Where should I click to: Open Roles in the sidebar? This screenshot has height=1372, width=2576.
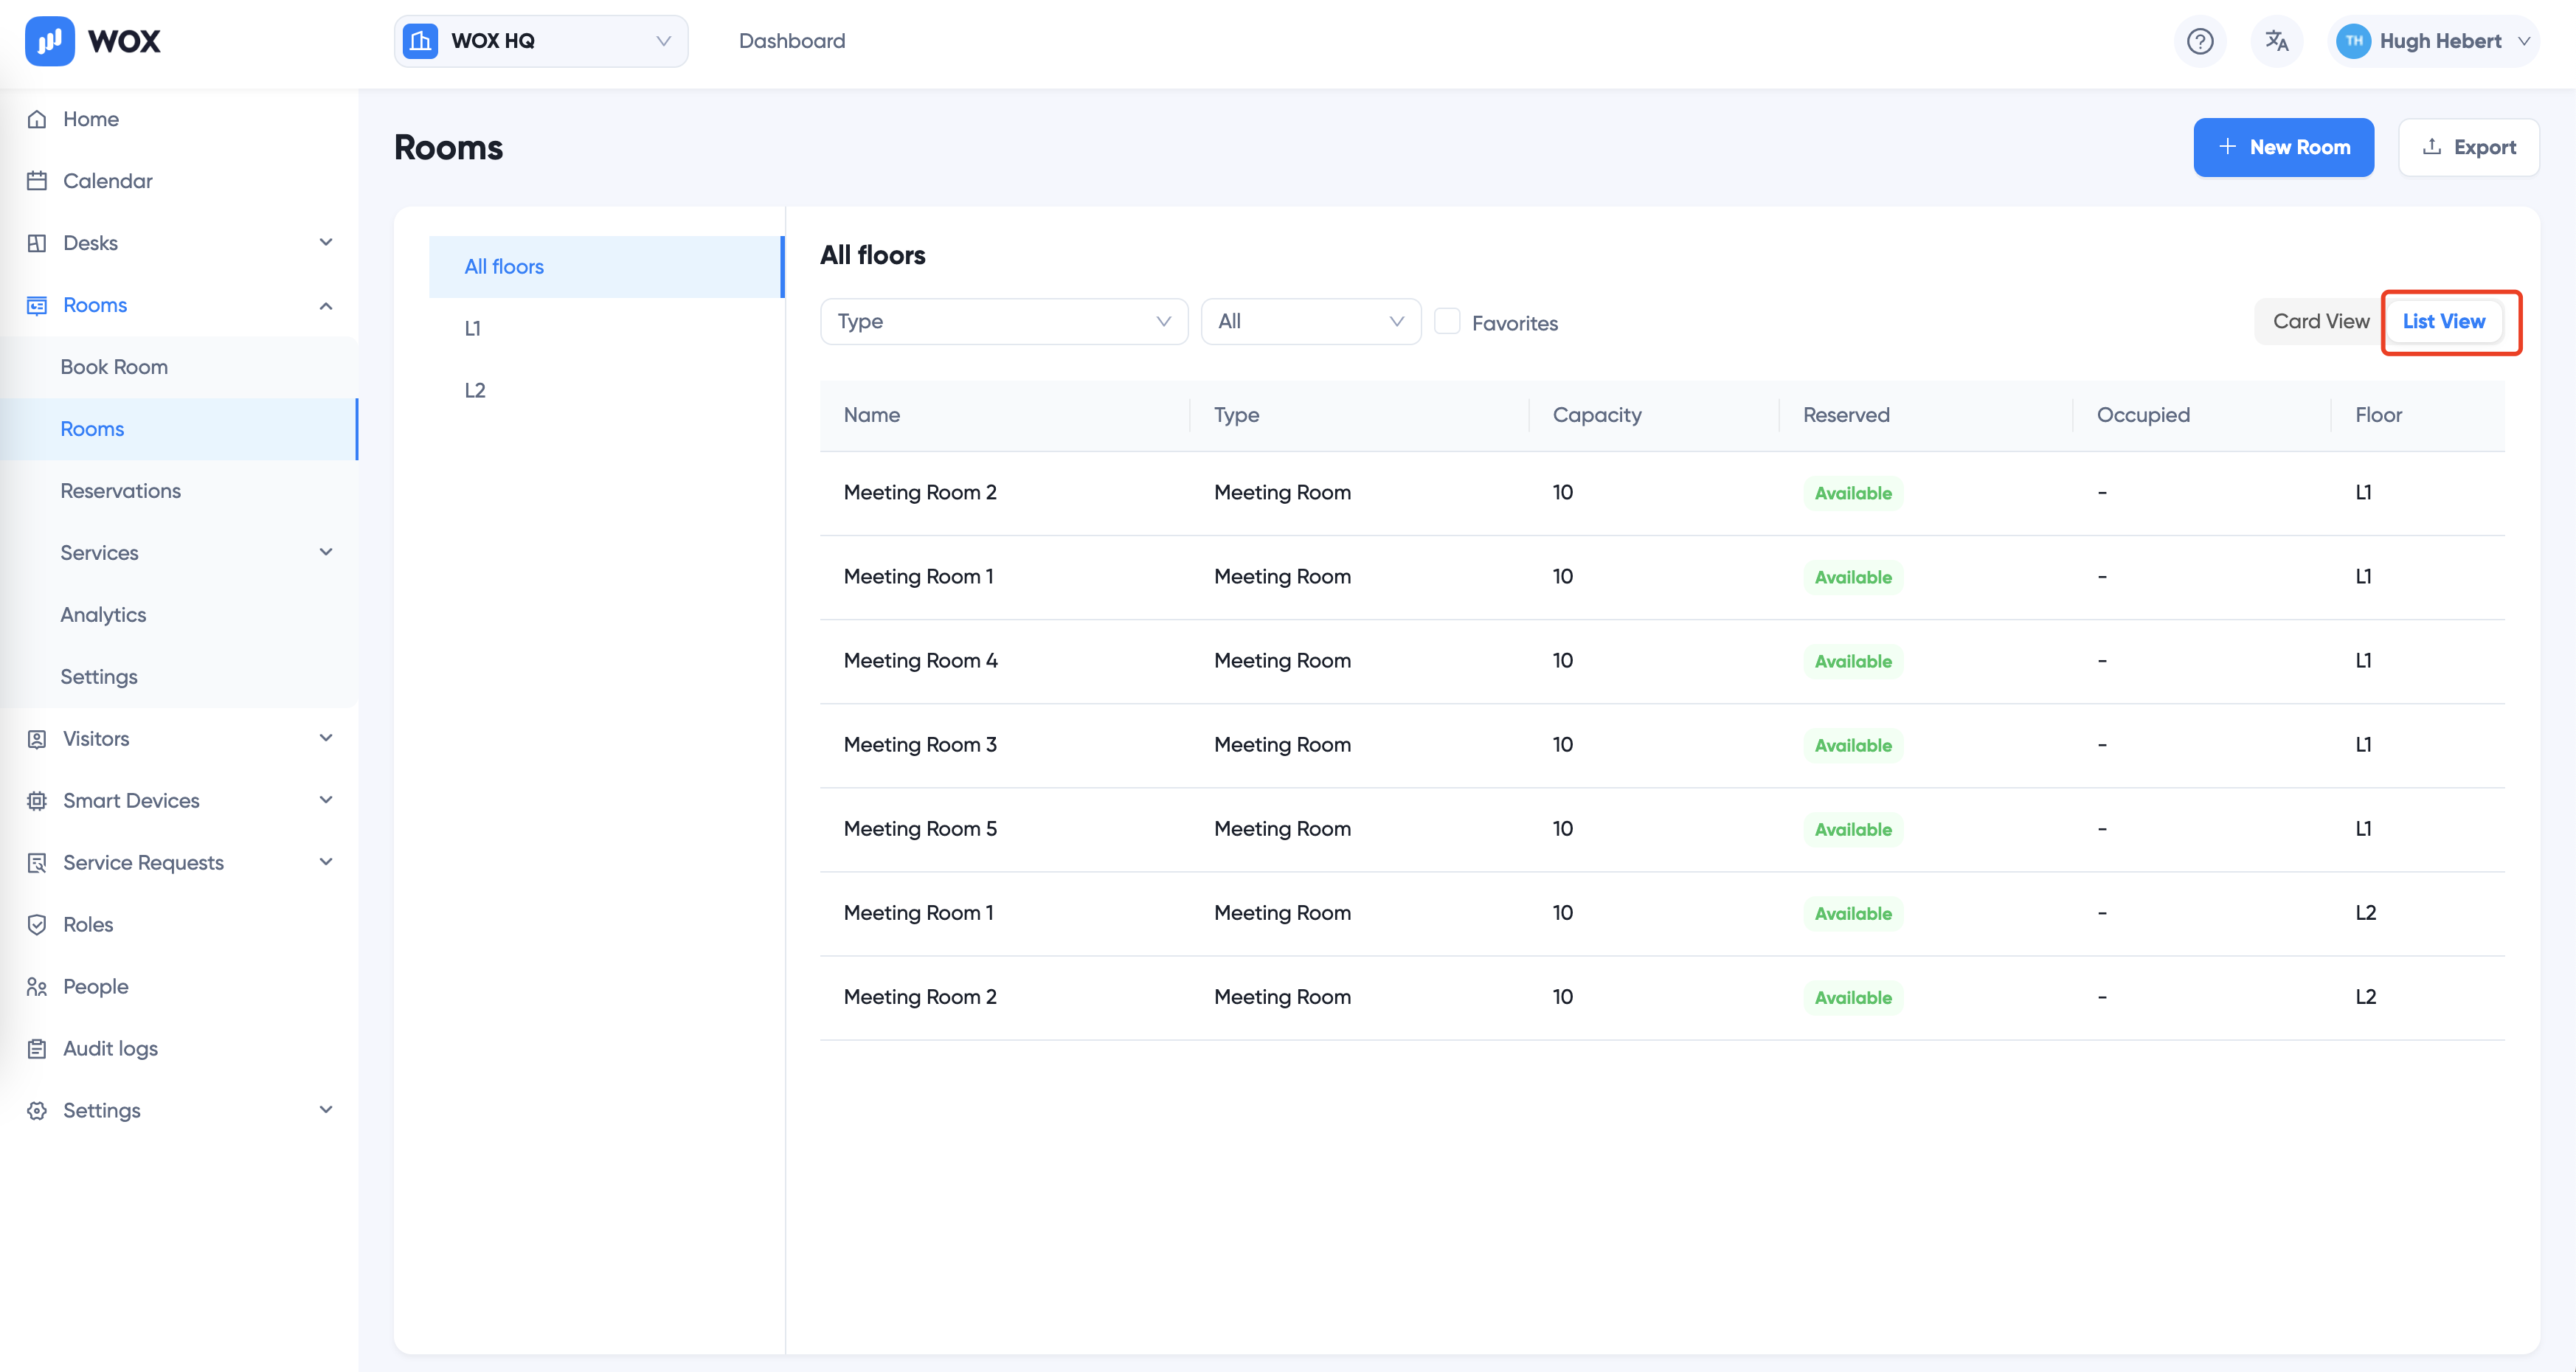pyautogui.click(x=179, y=925)
